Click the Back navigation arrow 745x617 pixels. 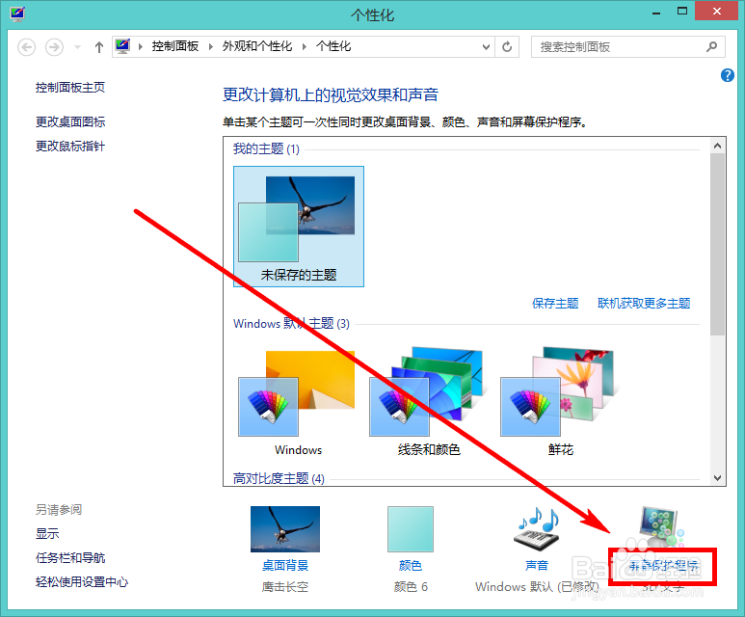(27, 47)
